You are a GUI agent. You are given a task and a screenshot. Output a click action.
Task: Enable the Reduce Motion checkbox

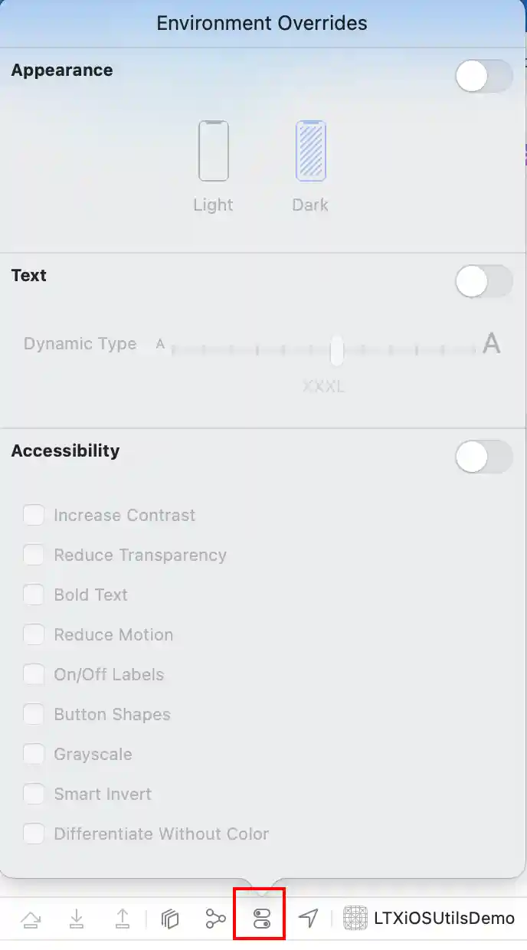tap(34, 634)
